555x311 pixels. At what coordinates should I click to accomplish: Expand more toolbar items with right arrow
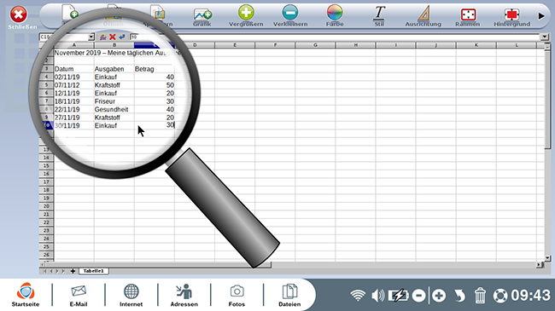[x=541, y=16]
